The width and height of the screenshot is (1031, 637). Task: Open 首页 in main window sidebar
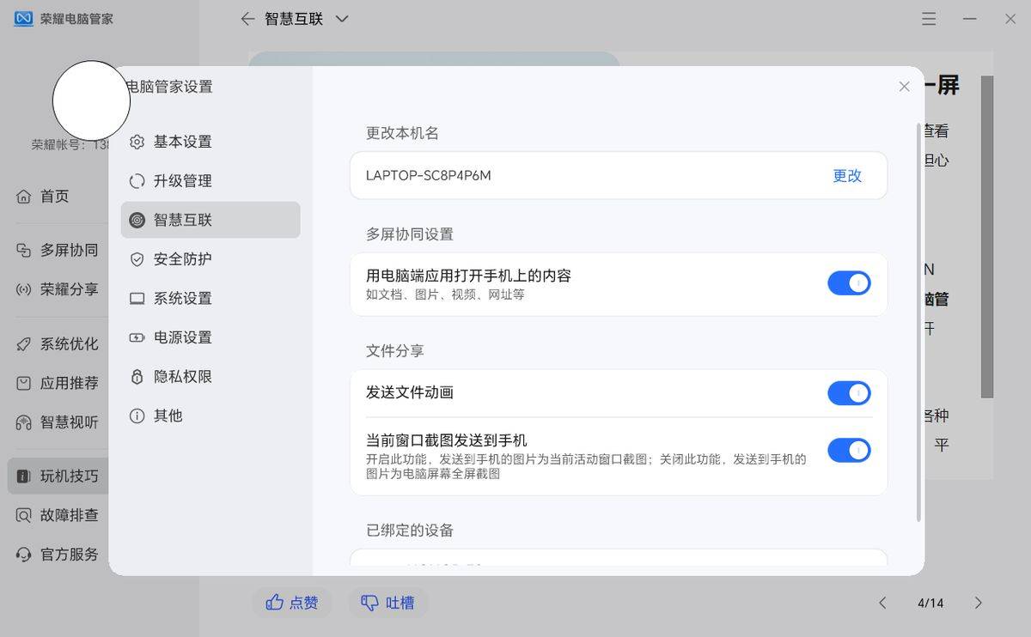pos(58,197)
